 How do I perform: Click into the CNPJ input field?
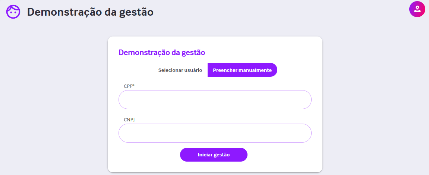[215, 133]
